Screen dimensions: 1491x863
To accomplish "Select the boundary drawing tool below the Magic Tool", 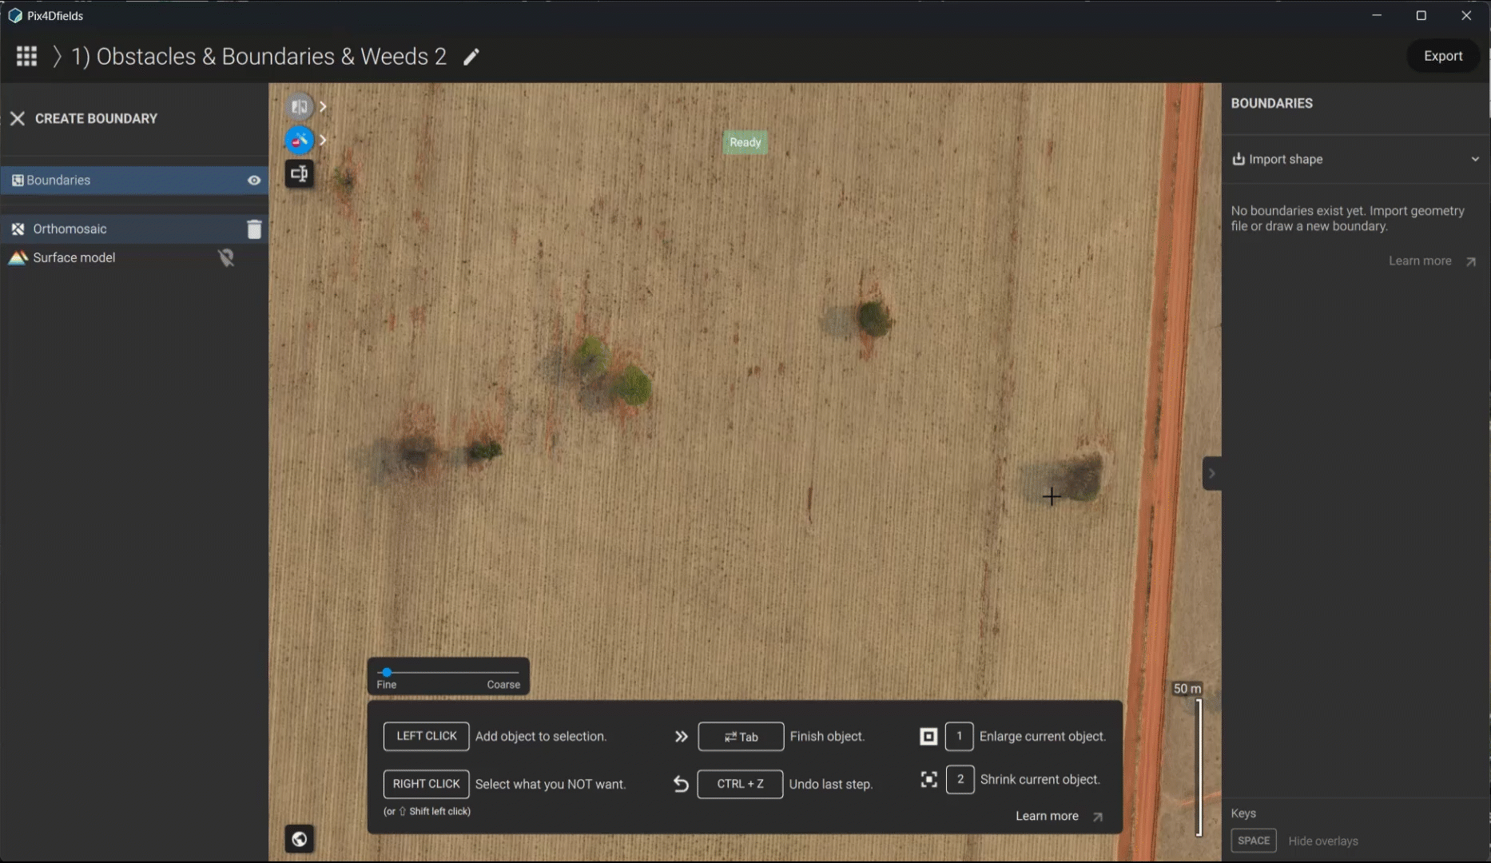I will (300, 173).
